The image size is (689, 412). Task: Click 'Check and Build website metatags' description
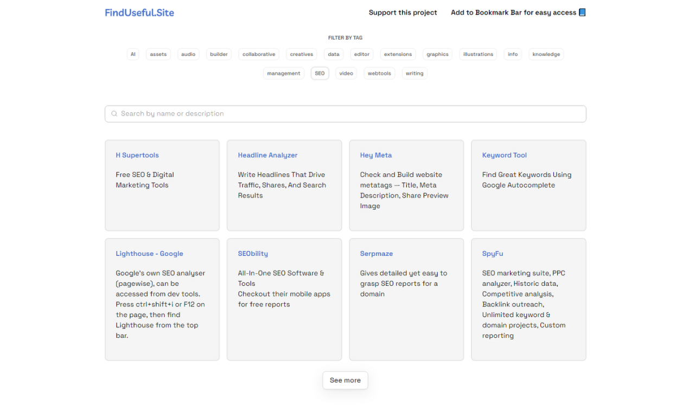404,190
